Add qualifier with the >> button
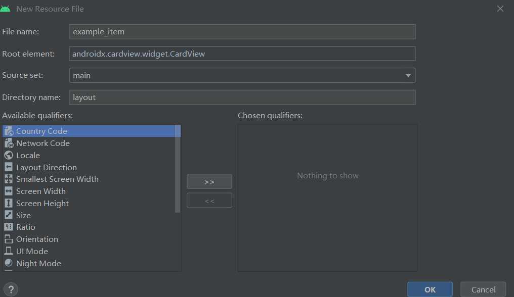 [x=209, y=181]
